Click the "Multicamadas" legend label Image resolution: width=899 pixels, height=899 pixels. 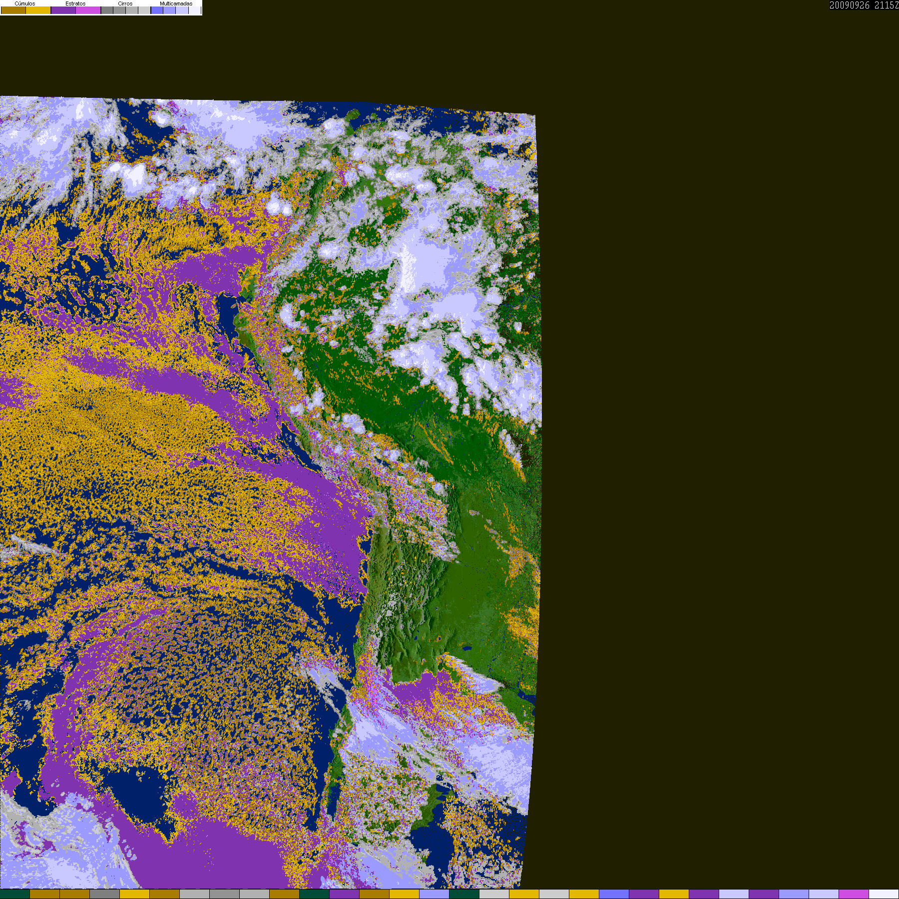(x=176, y=3)
